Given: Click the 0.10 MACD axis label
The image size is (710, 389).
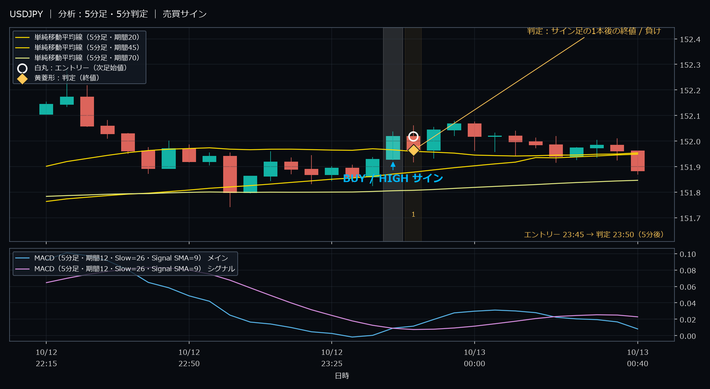Looking at the screenshot, I should [x=688, y=254].
